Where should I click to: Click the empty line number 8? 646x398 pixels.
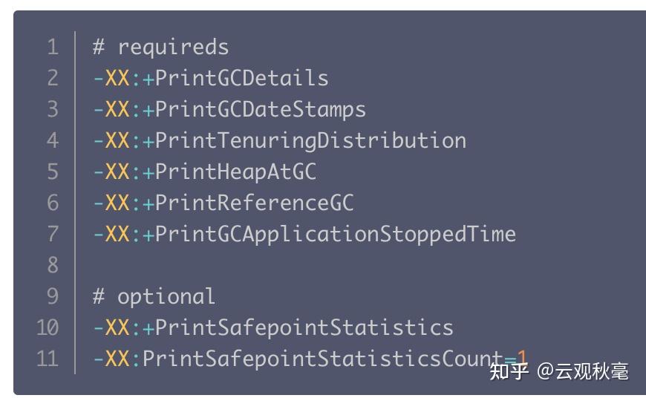pyautogui.click(x=52, y=265)
